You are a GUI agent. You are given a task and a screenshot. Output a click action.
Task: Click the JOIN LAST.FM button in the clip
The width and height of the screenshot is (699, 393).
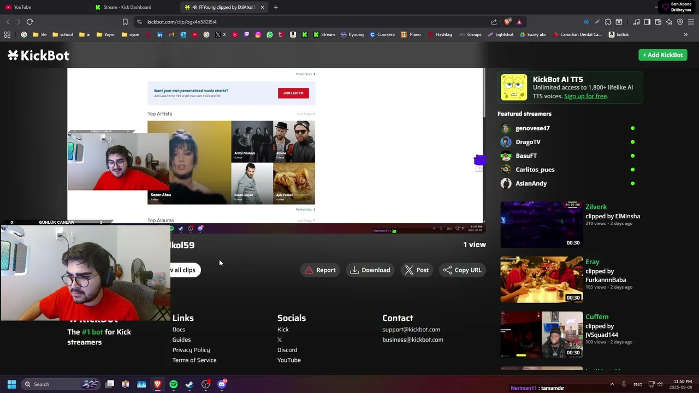point(293,93)
